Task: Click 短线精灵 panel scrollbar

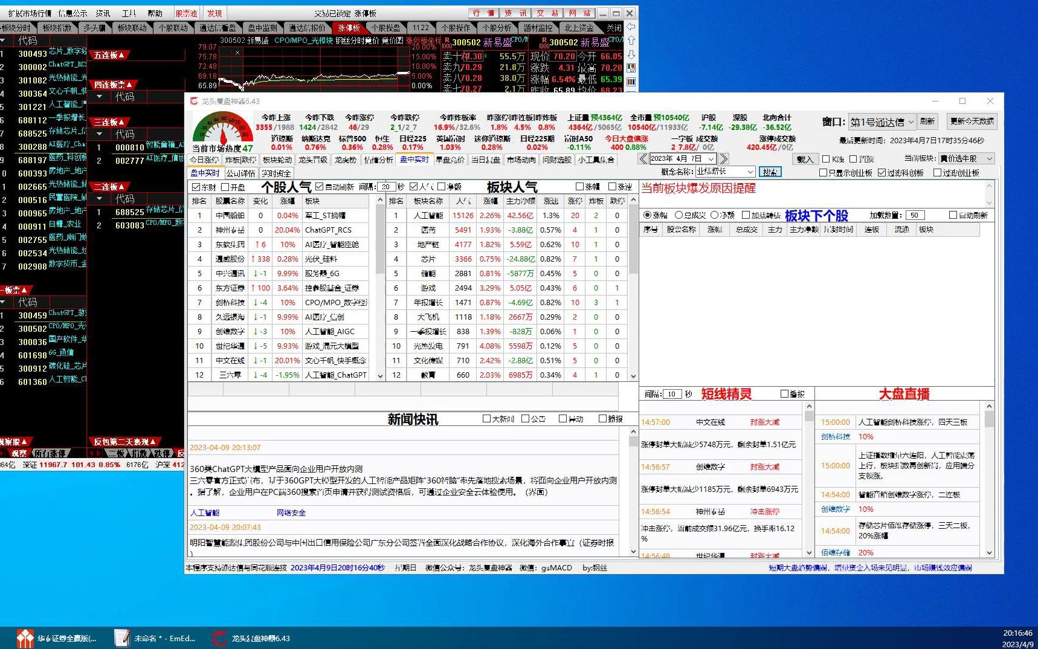Action: click(809, 479)
